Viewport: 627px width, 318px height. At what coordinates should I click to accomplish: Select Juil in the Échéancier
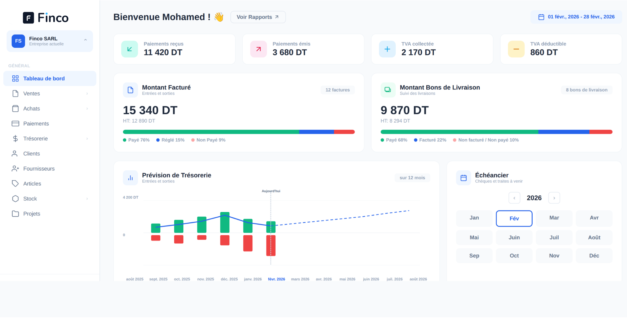pos(554,237)
